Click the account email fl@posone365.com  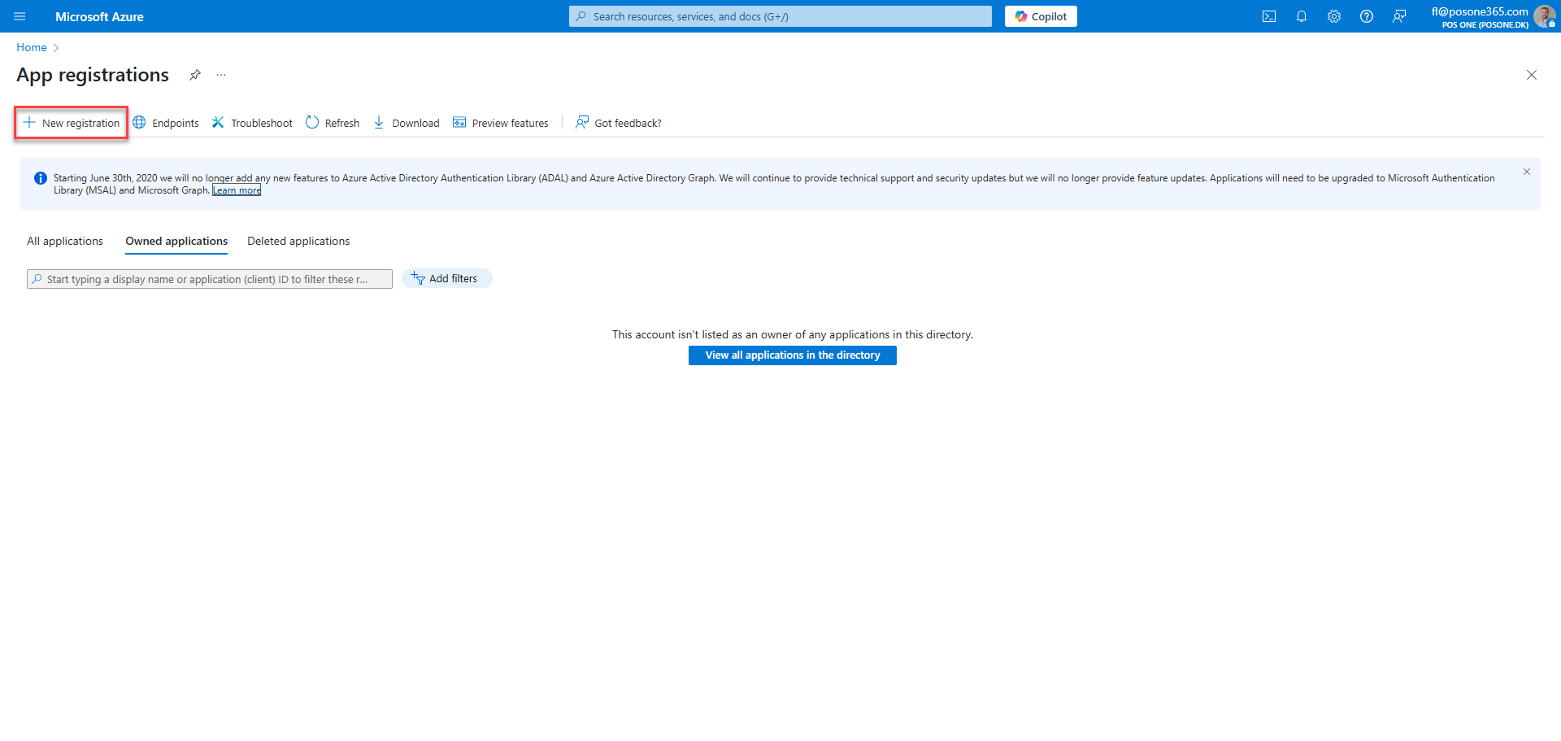click(1480, 11)
